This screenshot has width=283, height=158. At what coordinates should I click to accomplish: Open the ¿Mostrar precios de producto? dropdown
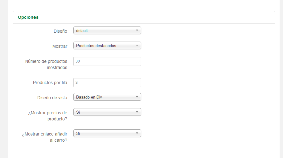click(107, 112)
